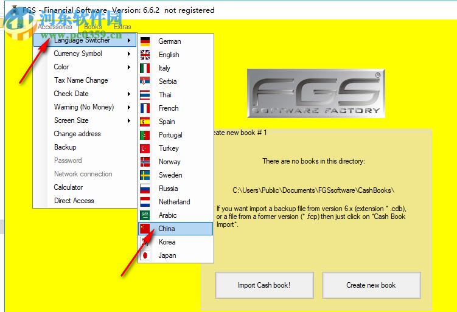The image size is (457, 312).
Task: Open Direct Access menu entry
Action: click(74, 201)
